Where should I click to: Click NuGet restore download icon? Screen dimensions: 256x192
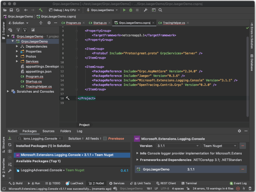(x=10, y=138)
